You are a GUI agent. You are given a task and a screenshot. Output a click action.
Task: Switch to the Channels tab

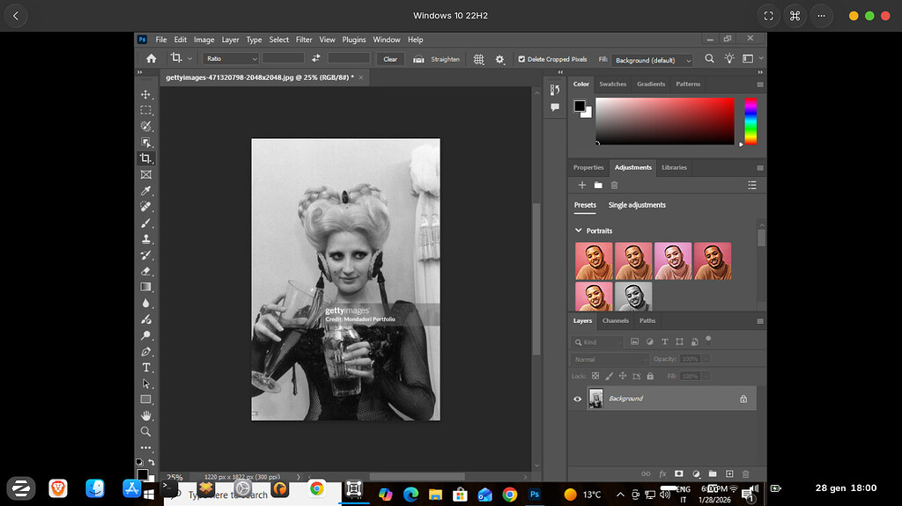pyautogui.click(x=616, y=321)
